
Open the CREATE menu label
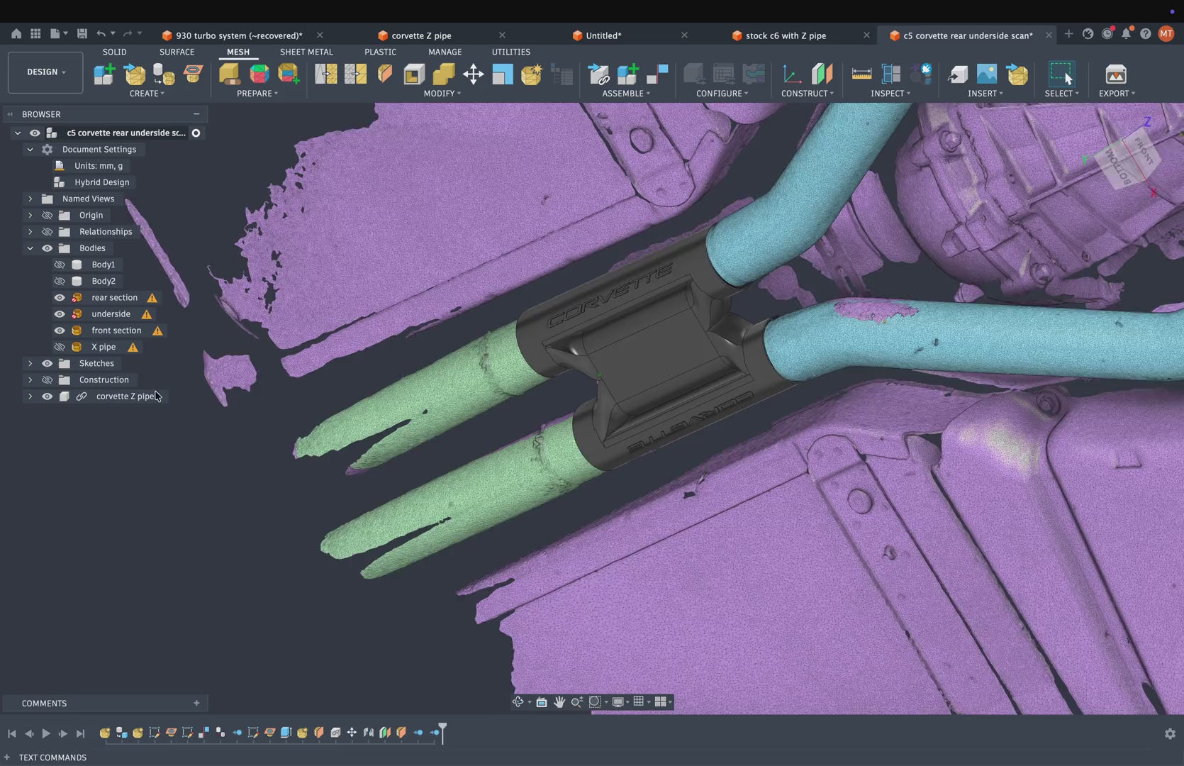[x=147, y=94]
